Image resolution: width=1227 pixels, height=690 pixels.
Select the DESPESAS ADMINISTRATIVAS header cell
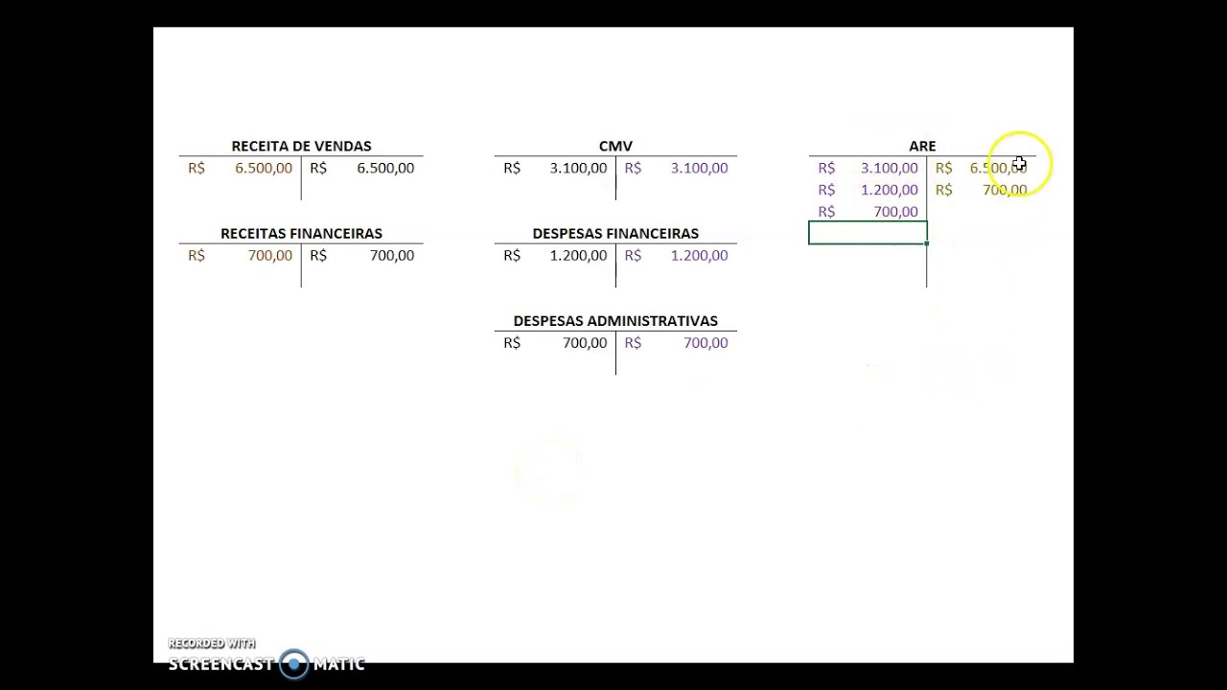615,321
